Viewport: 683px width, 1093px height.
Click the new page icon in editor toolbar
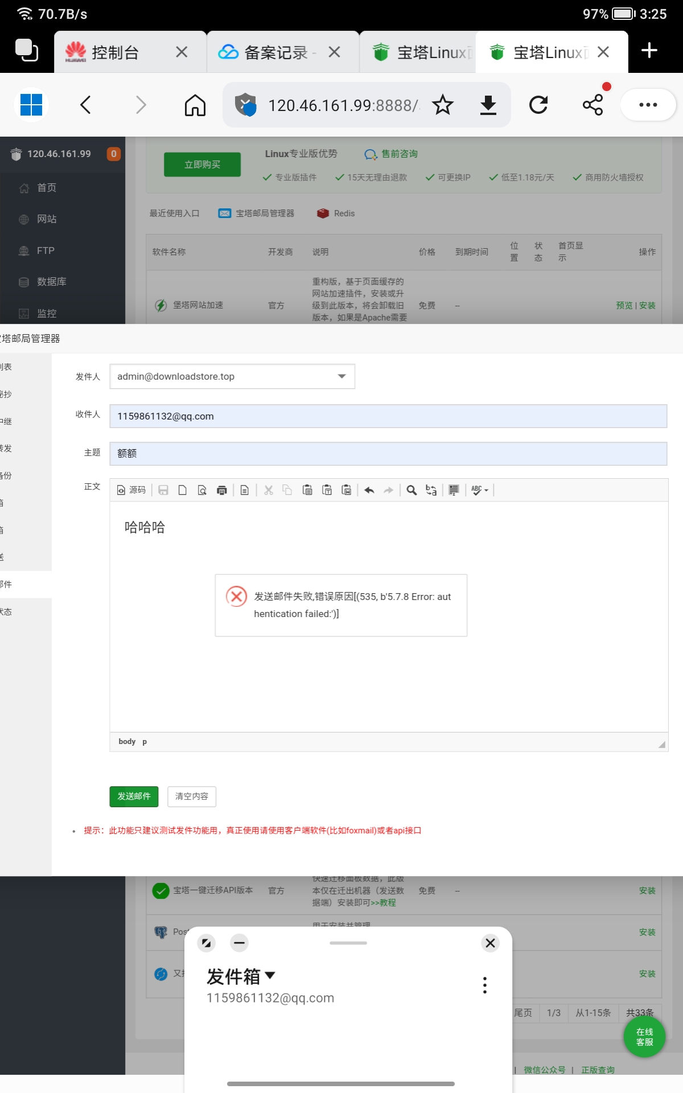183,490
